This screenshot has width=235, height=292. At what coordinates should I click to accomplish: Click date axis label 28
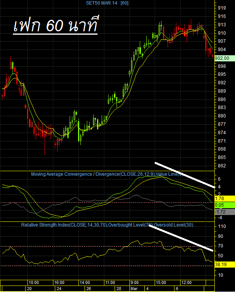click(x=119, y=289)
